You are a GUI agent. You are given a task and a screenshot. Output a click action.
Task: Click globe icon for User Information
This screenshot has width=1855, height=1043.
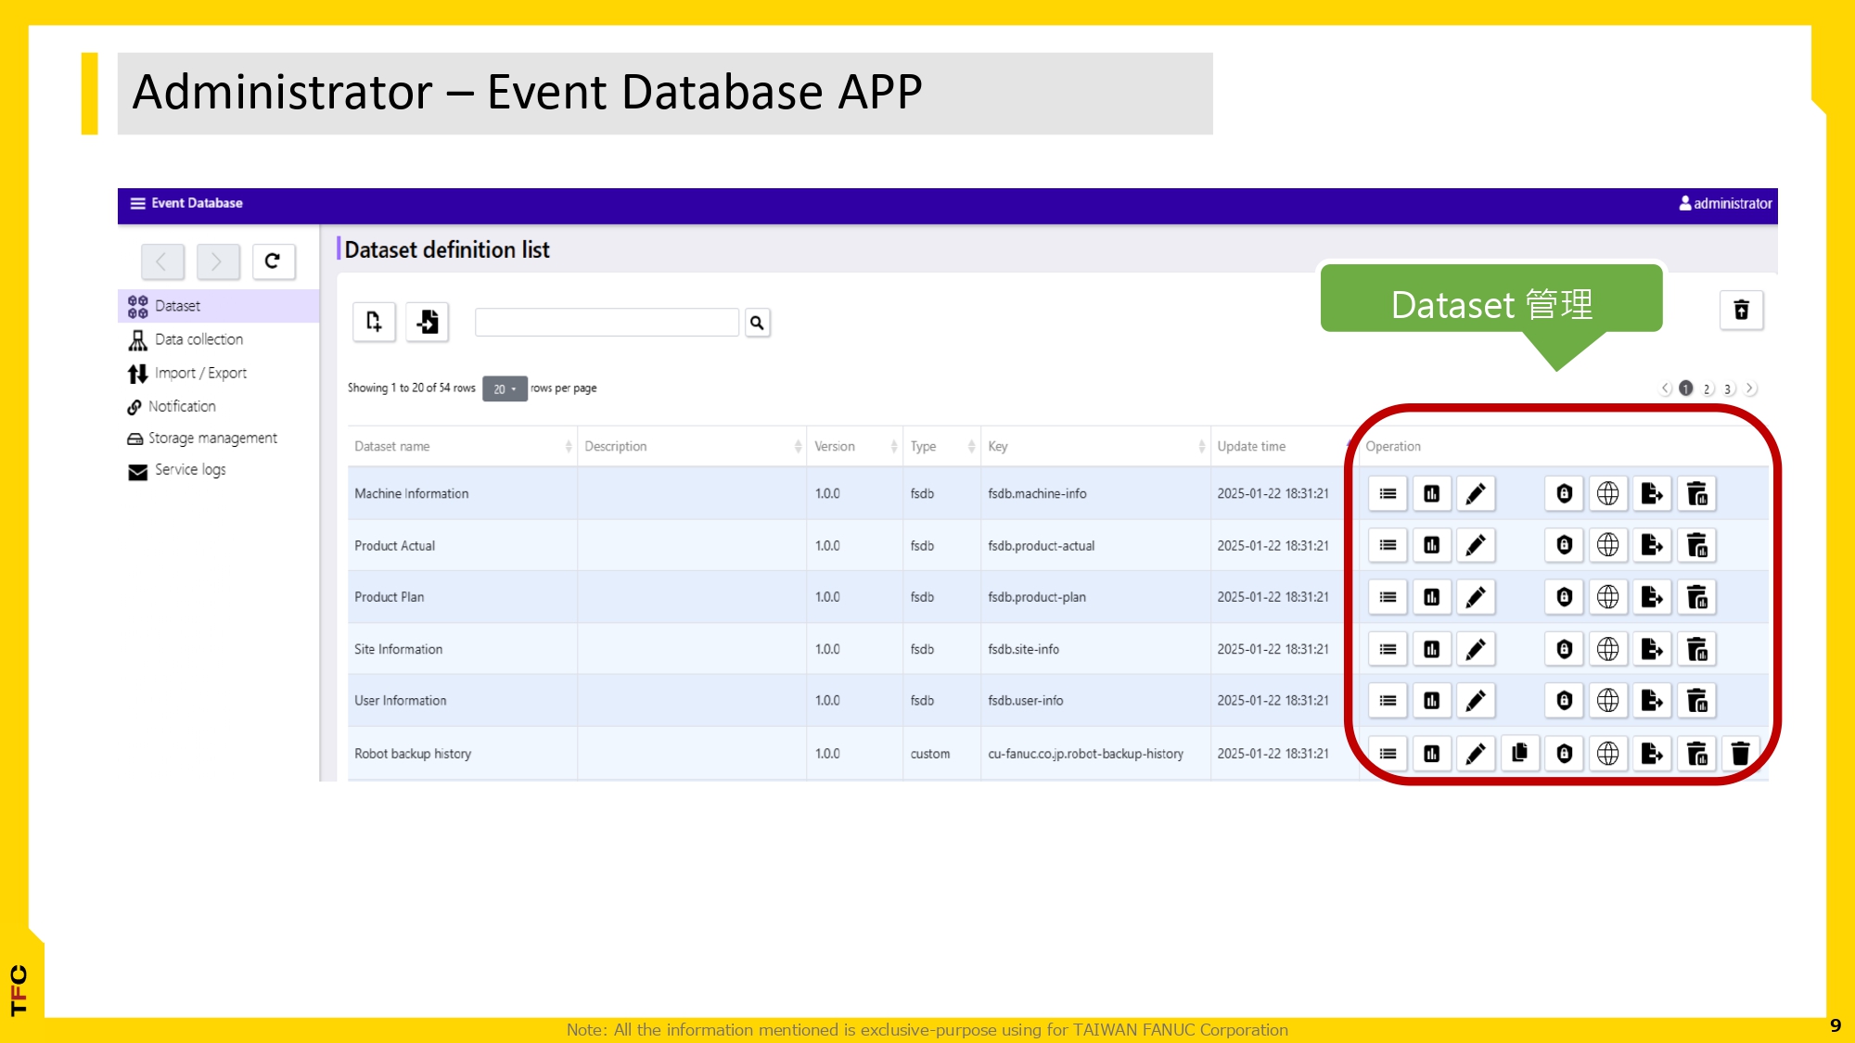pyautogui.click(x=1608, y=701)
